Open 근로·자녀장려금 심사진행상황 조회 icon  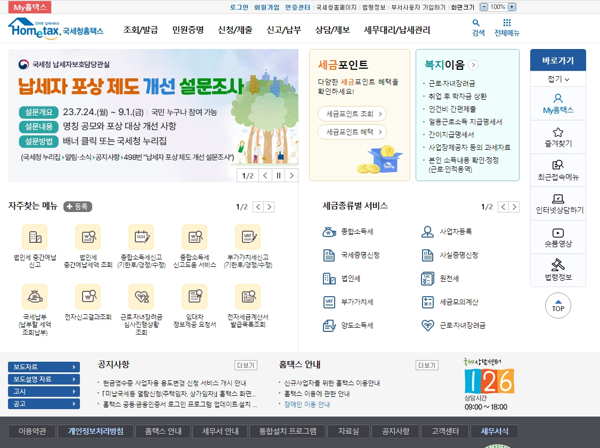click(141, 297)
